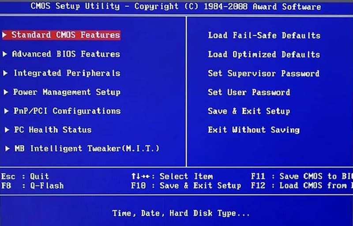Screen dimensions: 353x226
Task: Click arrow icon beside Power Management Setup
Action: click(x=6, y=92)
